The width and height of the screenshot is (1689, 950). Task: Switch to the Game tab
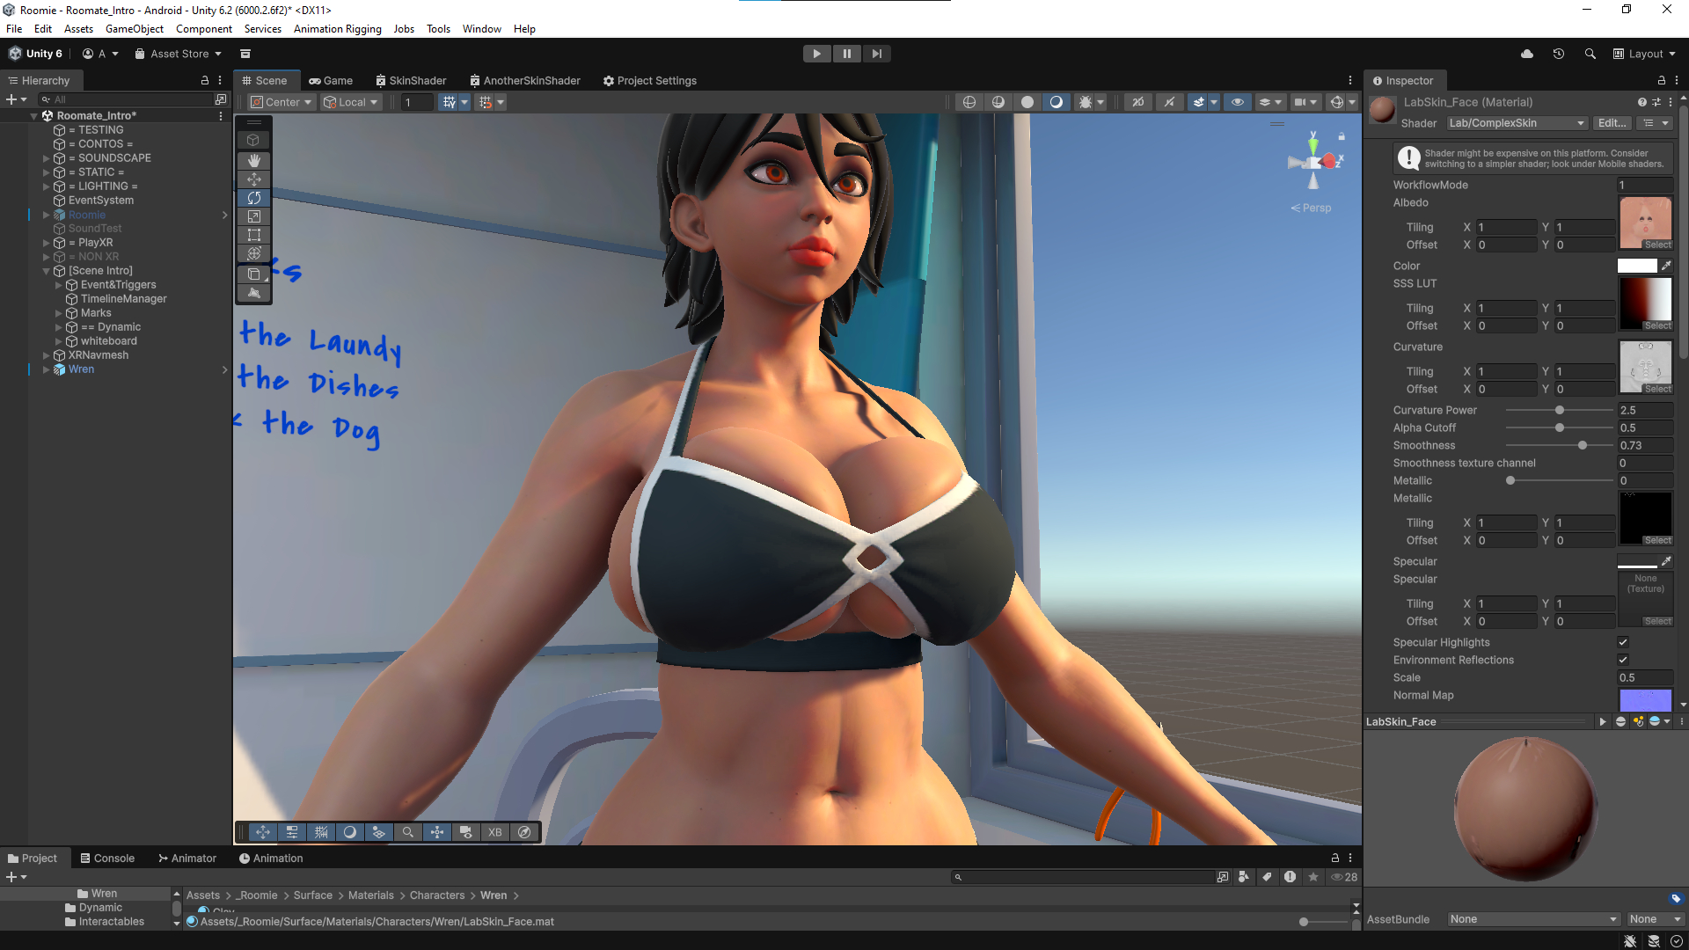pos(331,80)
